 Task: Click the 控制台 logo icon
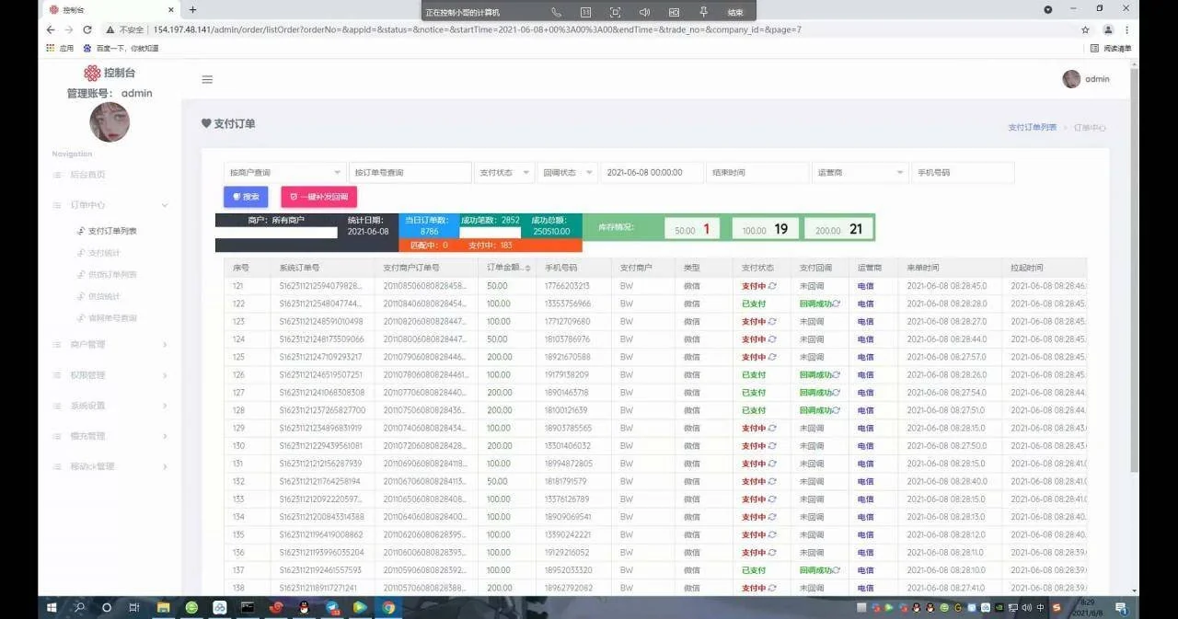[92, 72]
